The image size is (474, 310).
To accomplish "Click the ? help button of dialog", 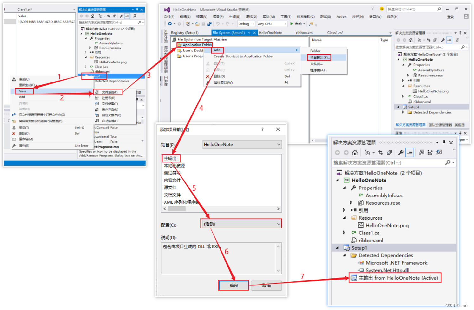I will 262,129.
